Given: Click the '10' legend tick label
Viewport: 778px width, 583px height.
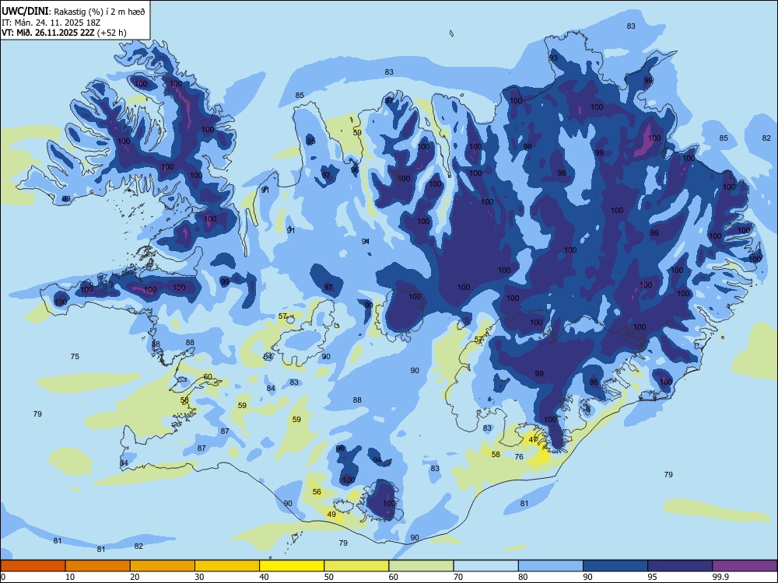Looking at the screenshot, I should 70,577.
